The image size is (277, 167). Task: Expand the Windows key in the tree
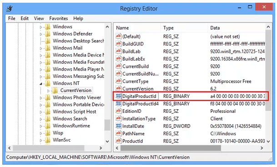[41, 27]
